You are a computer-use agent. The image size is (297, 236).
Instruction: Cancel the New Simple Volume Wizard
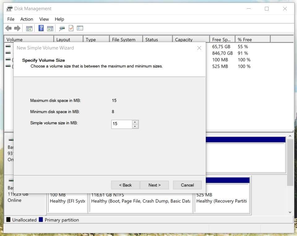pyautogui.click(x=187, y=185)
